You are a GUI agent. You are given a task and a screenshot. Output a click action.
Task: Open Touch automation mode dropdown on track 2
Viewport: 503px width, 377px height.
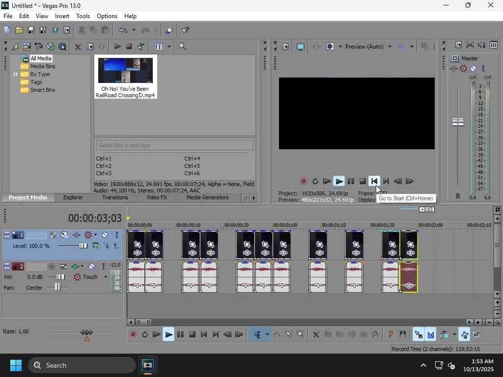coord(105,277)
